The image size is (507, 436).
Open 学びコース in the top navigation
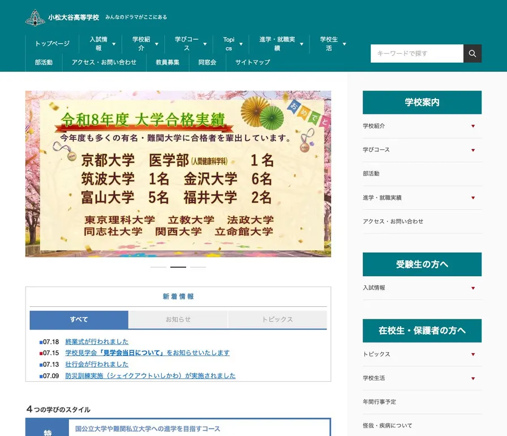[x=187, y=44]
